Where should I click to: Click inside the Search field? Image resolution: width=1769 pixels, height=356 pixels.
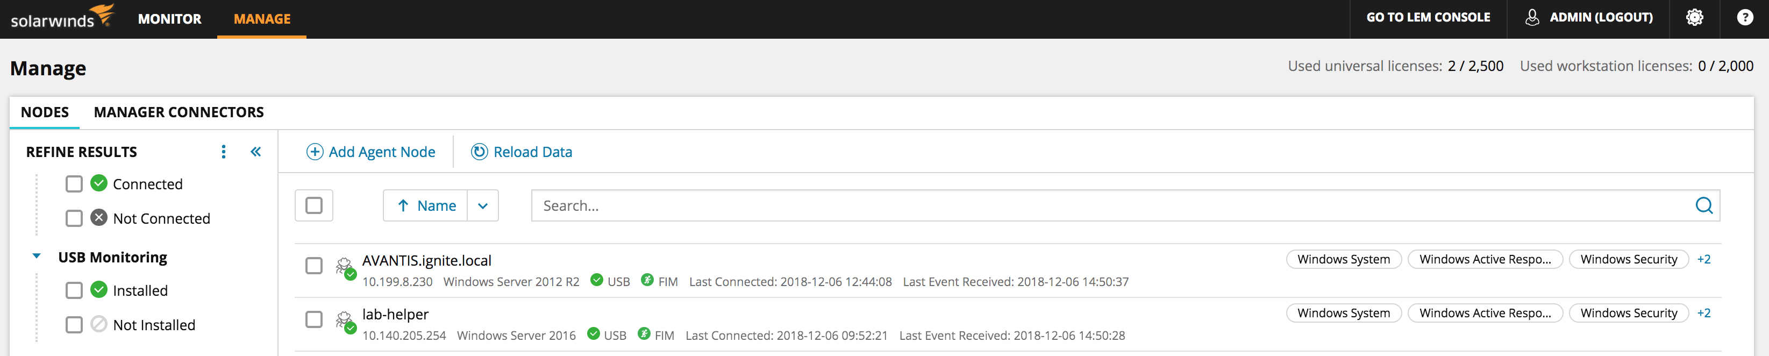click(x=755, y=205)
